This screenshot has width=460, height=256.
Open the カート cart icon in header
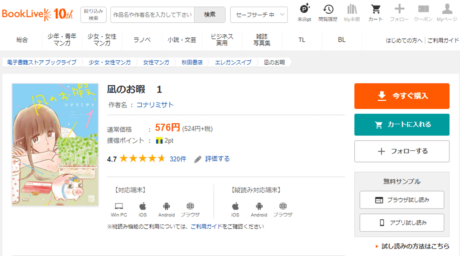click(376, 13)
